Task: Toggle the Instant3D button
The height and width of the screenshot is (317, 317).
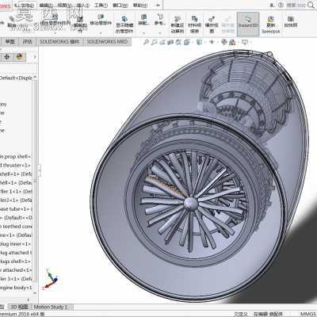Action: coord(248,24)
